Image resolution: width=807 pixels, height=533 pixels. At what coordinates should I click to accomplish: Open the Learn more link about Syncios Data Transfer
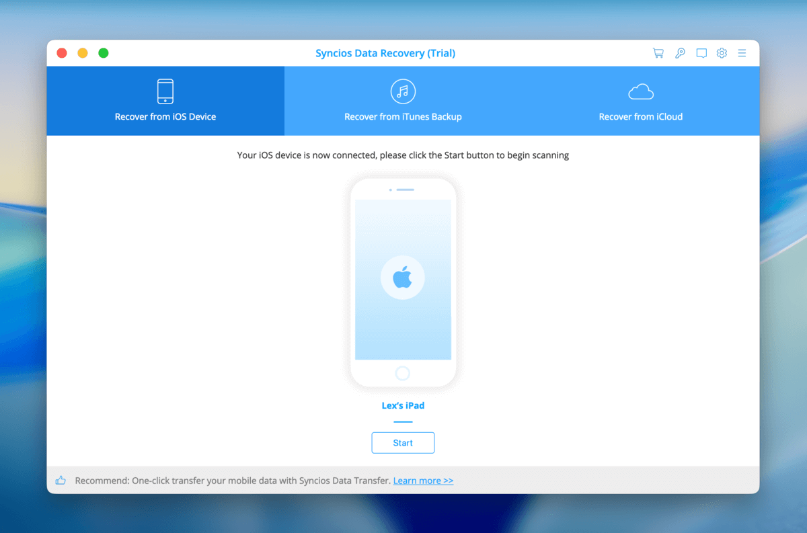(x=423, y=480)
